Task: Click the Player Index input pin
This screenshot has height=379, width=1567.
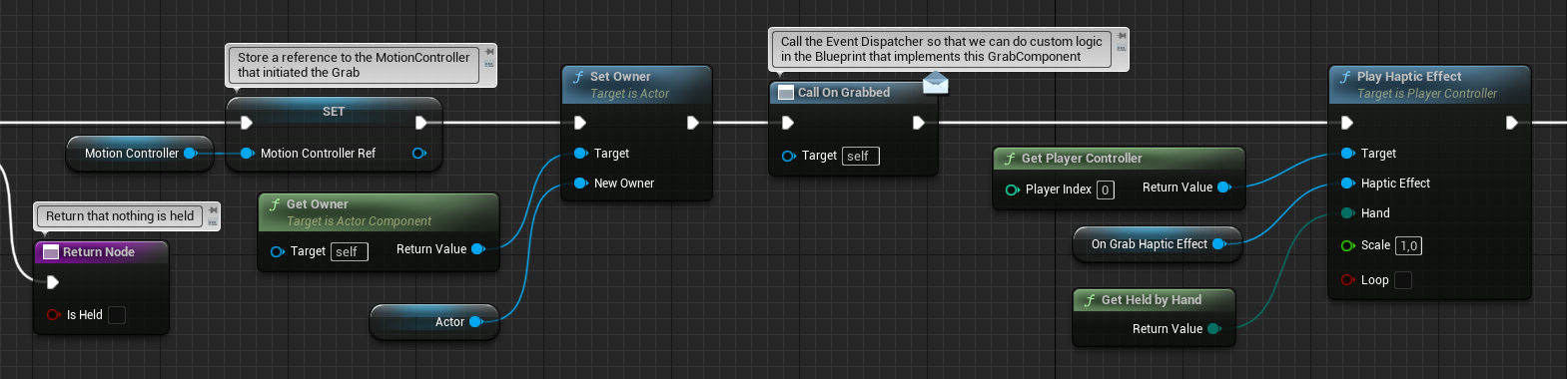Action: tap(1013, 189)
